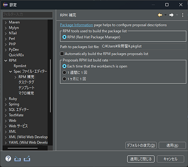The height and width of the screenshot is (167, 188).
Task: Click the デフォルトの復元 button
Action: point(141,145)
